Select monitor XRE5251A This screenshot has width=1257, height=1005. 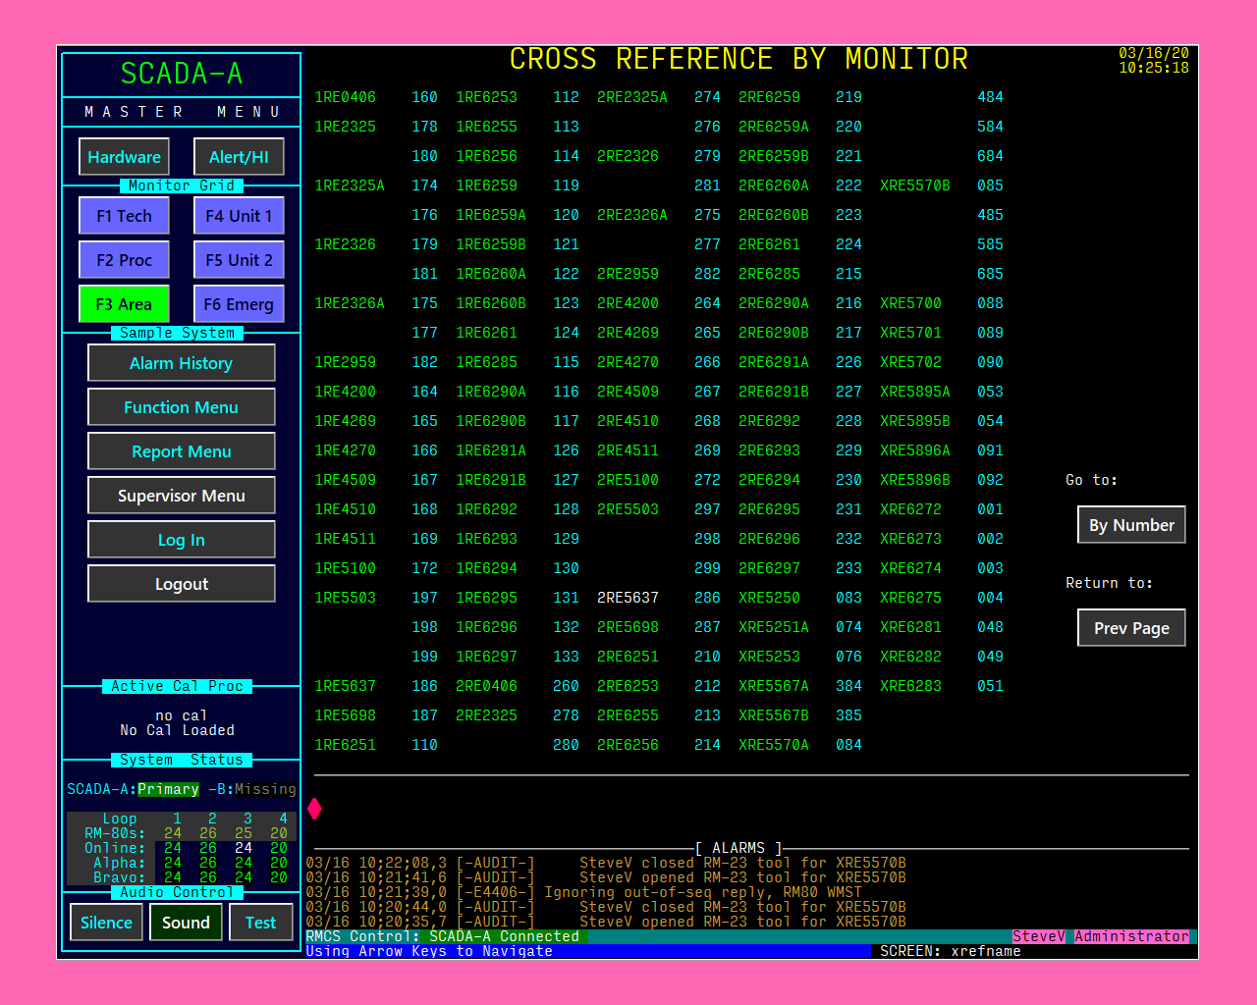pyautogui.click(x=774, y=627)
